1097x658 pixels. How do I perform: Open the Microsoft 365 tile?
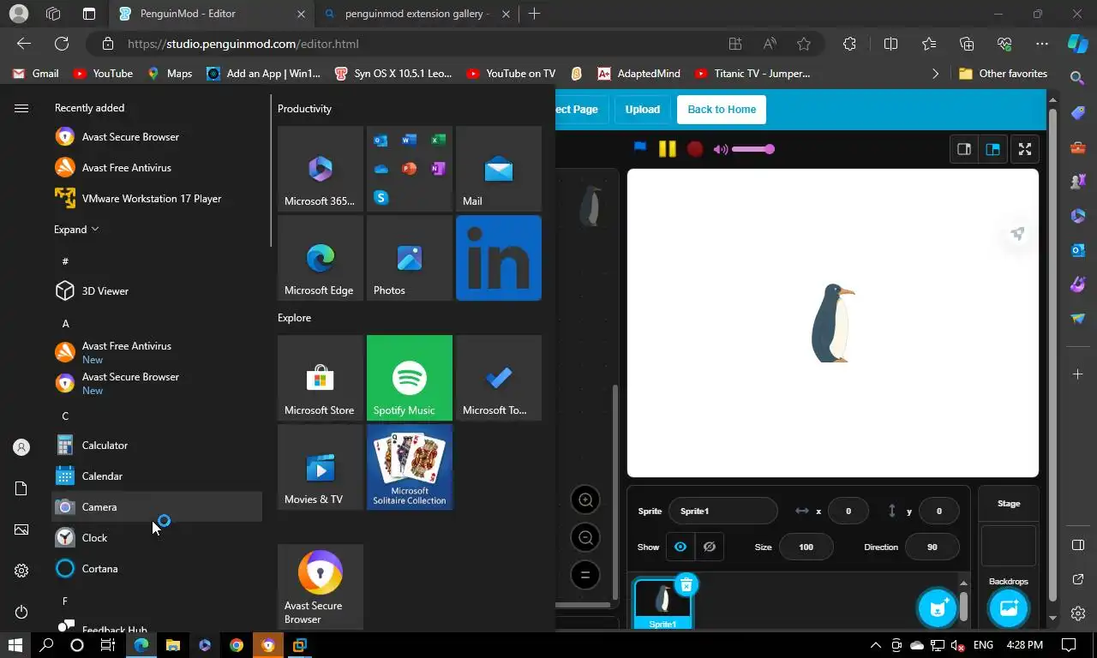[x=321, y=169]
